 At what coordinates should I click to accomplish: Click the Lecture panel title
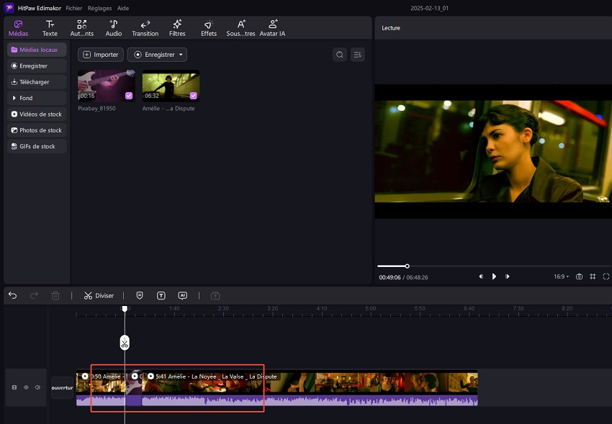click(391, 28)
